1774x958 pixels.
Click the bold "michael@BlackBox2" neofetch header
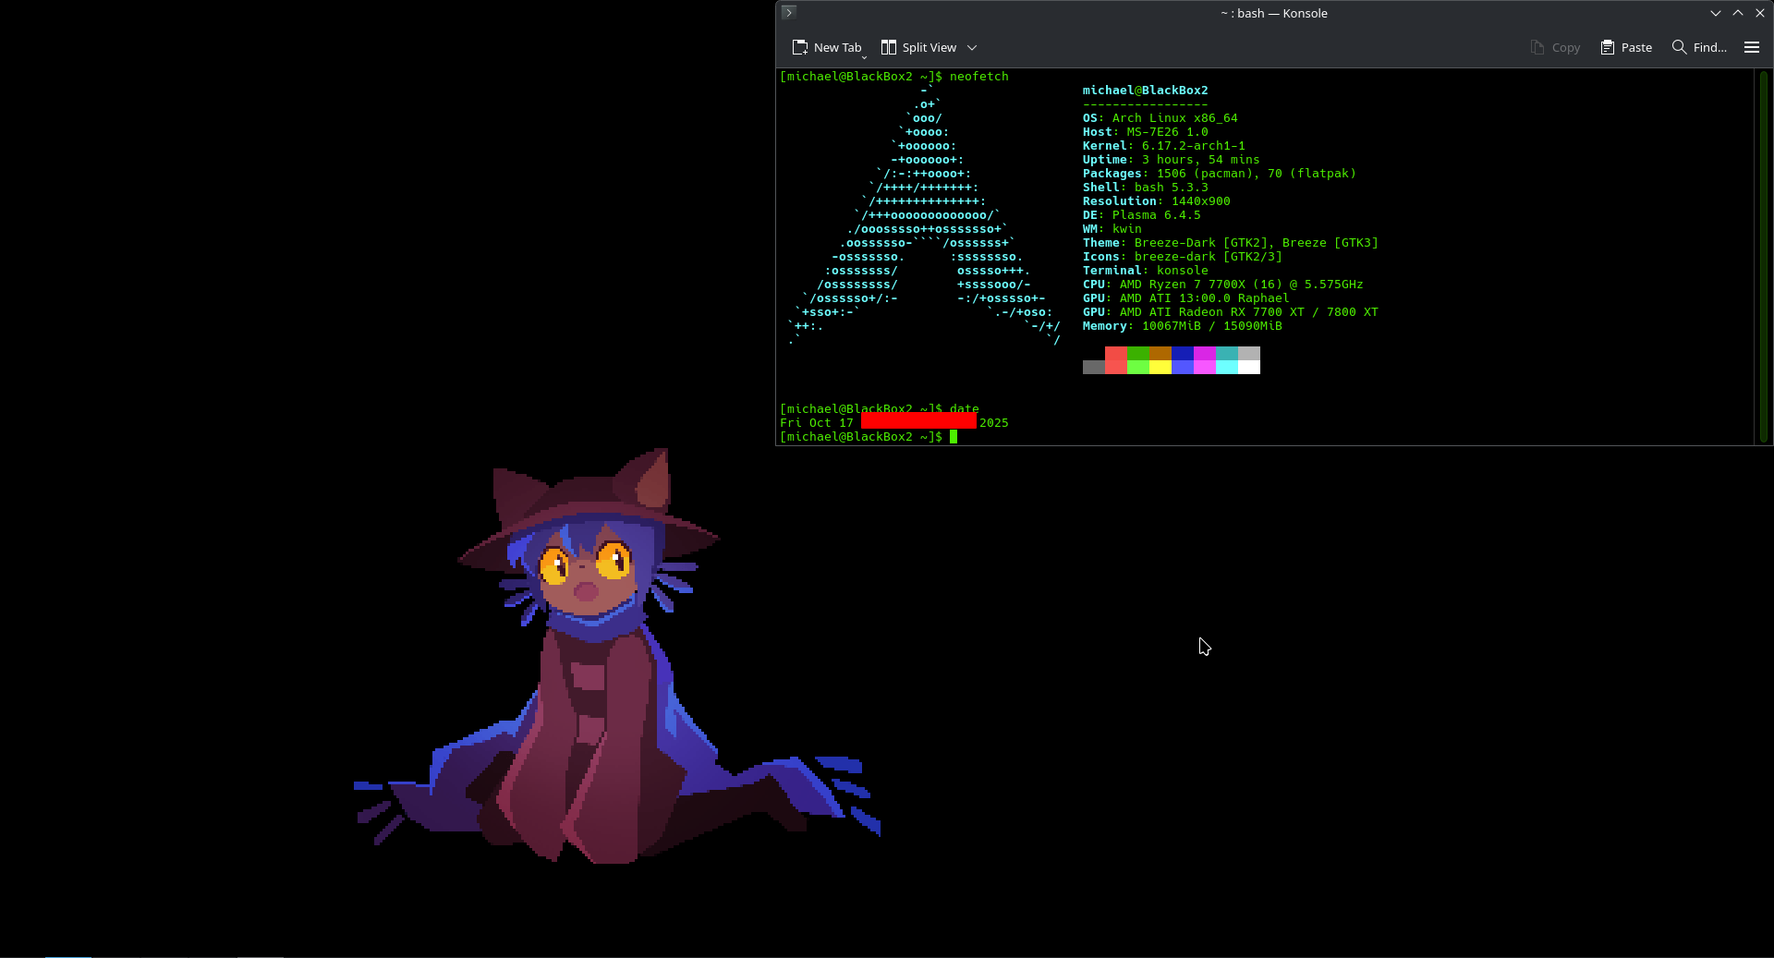(x=1146, y=91)
